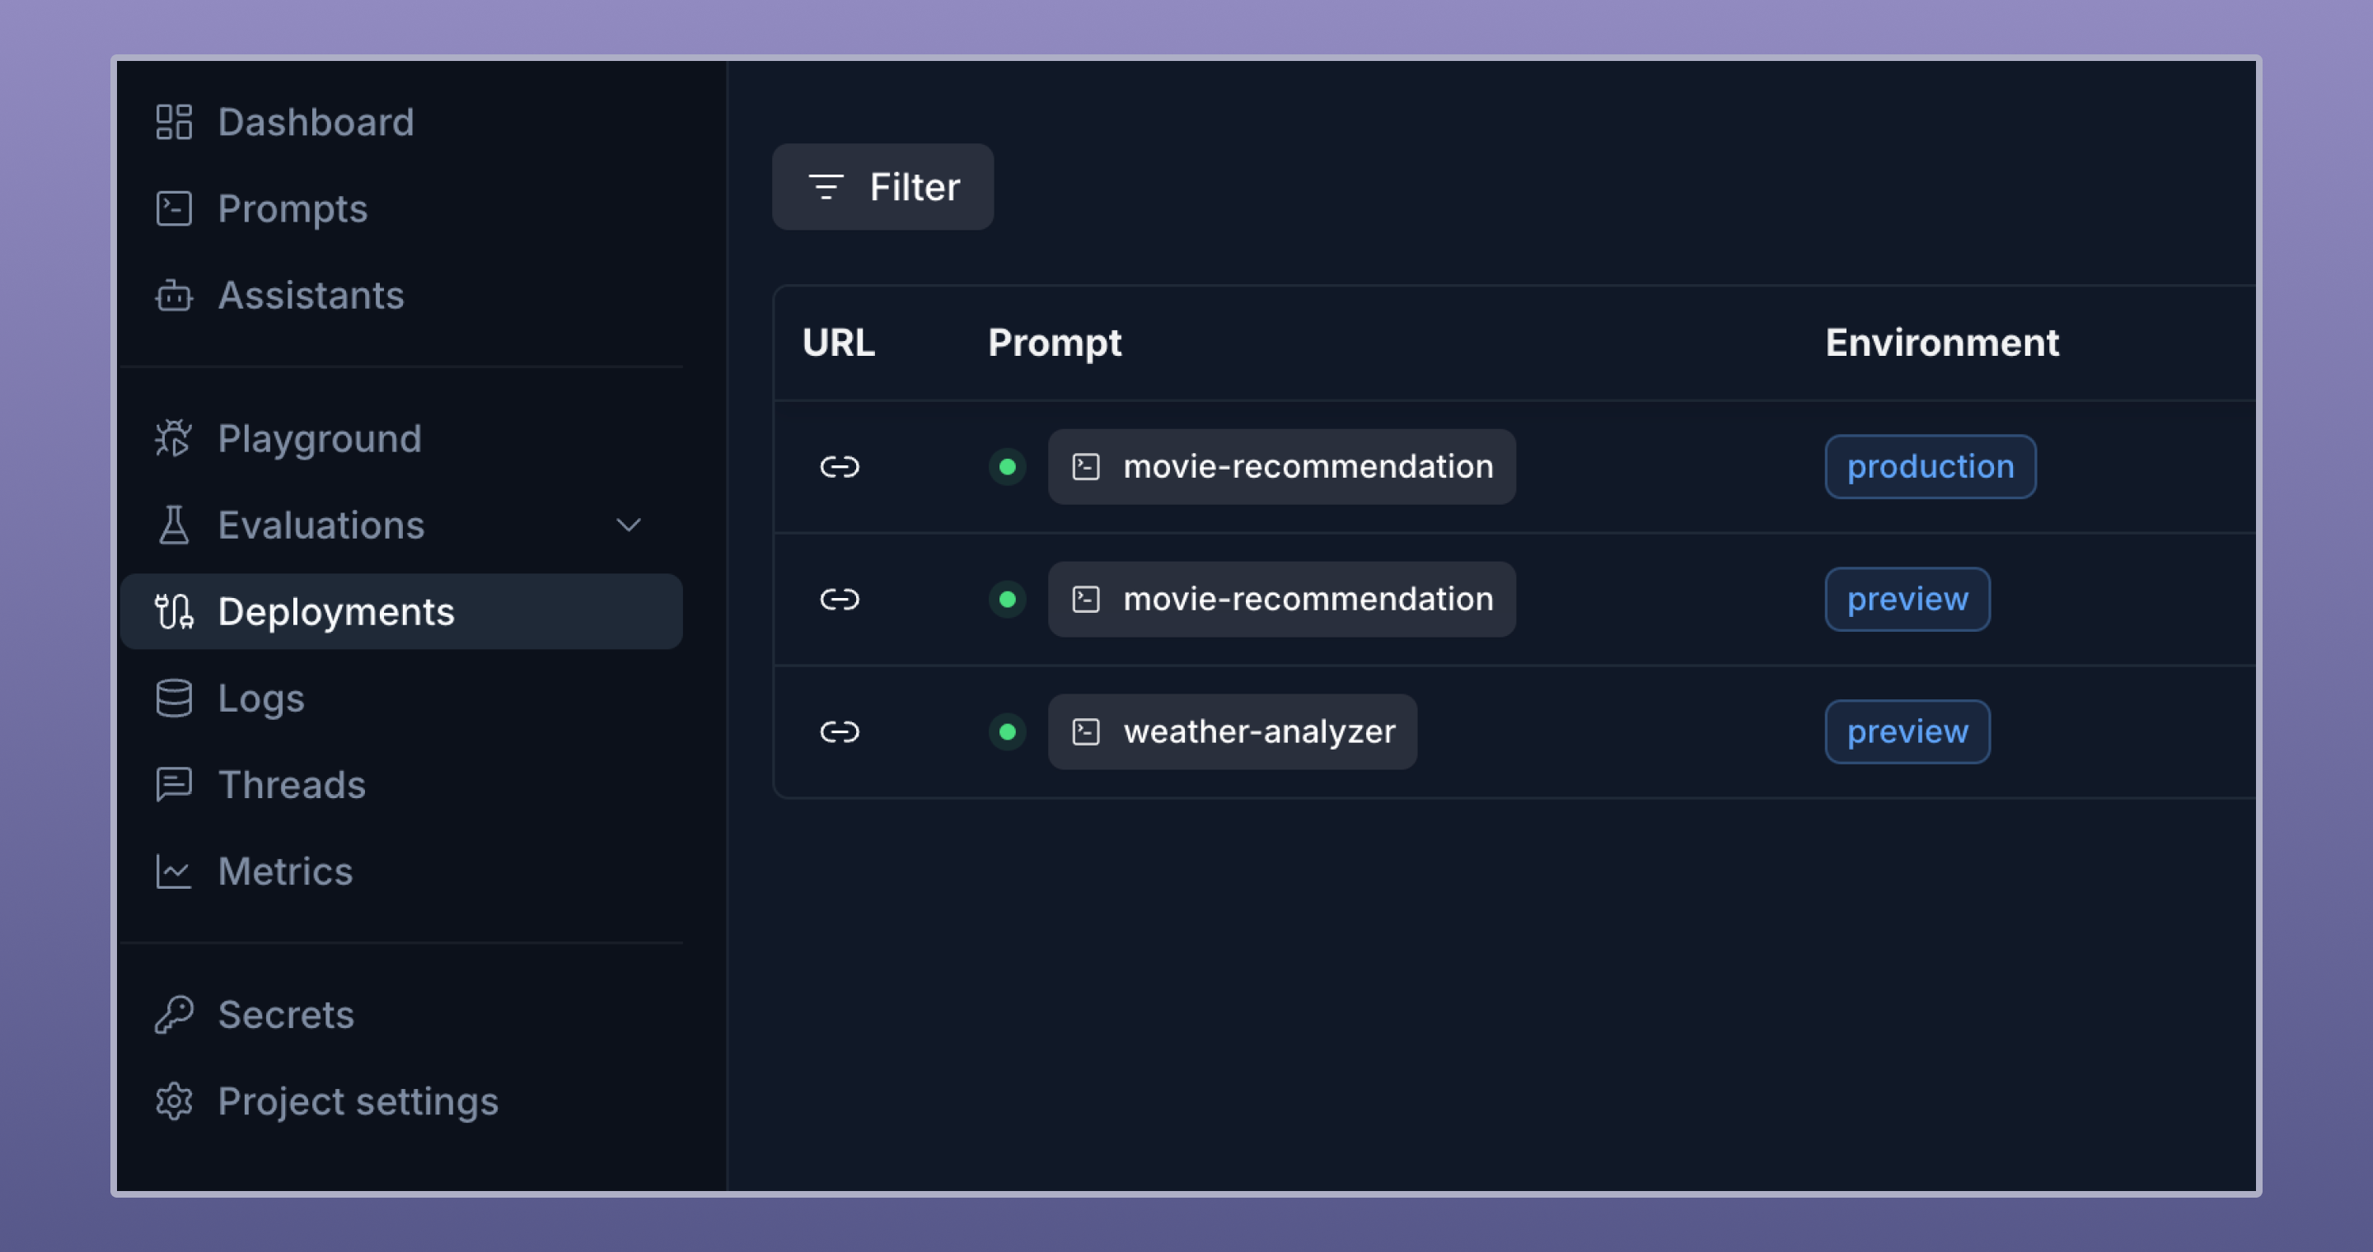Open the Dashboard page

pos(400,122)
